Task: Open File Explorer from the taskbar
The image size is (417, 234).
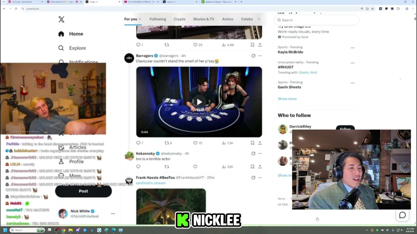Action: (x=71, y=230)
